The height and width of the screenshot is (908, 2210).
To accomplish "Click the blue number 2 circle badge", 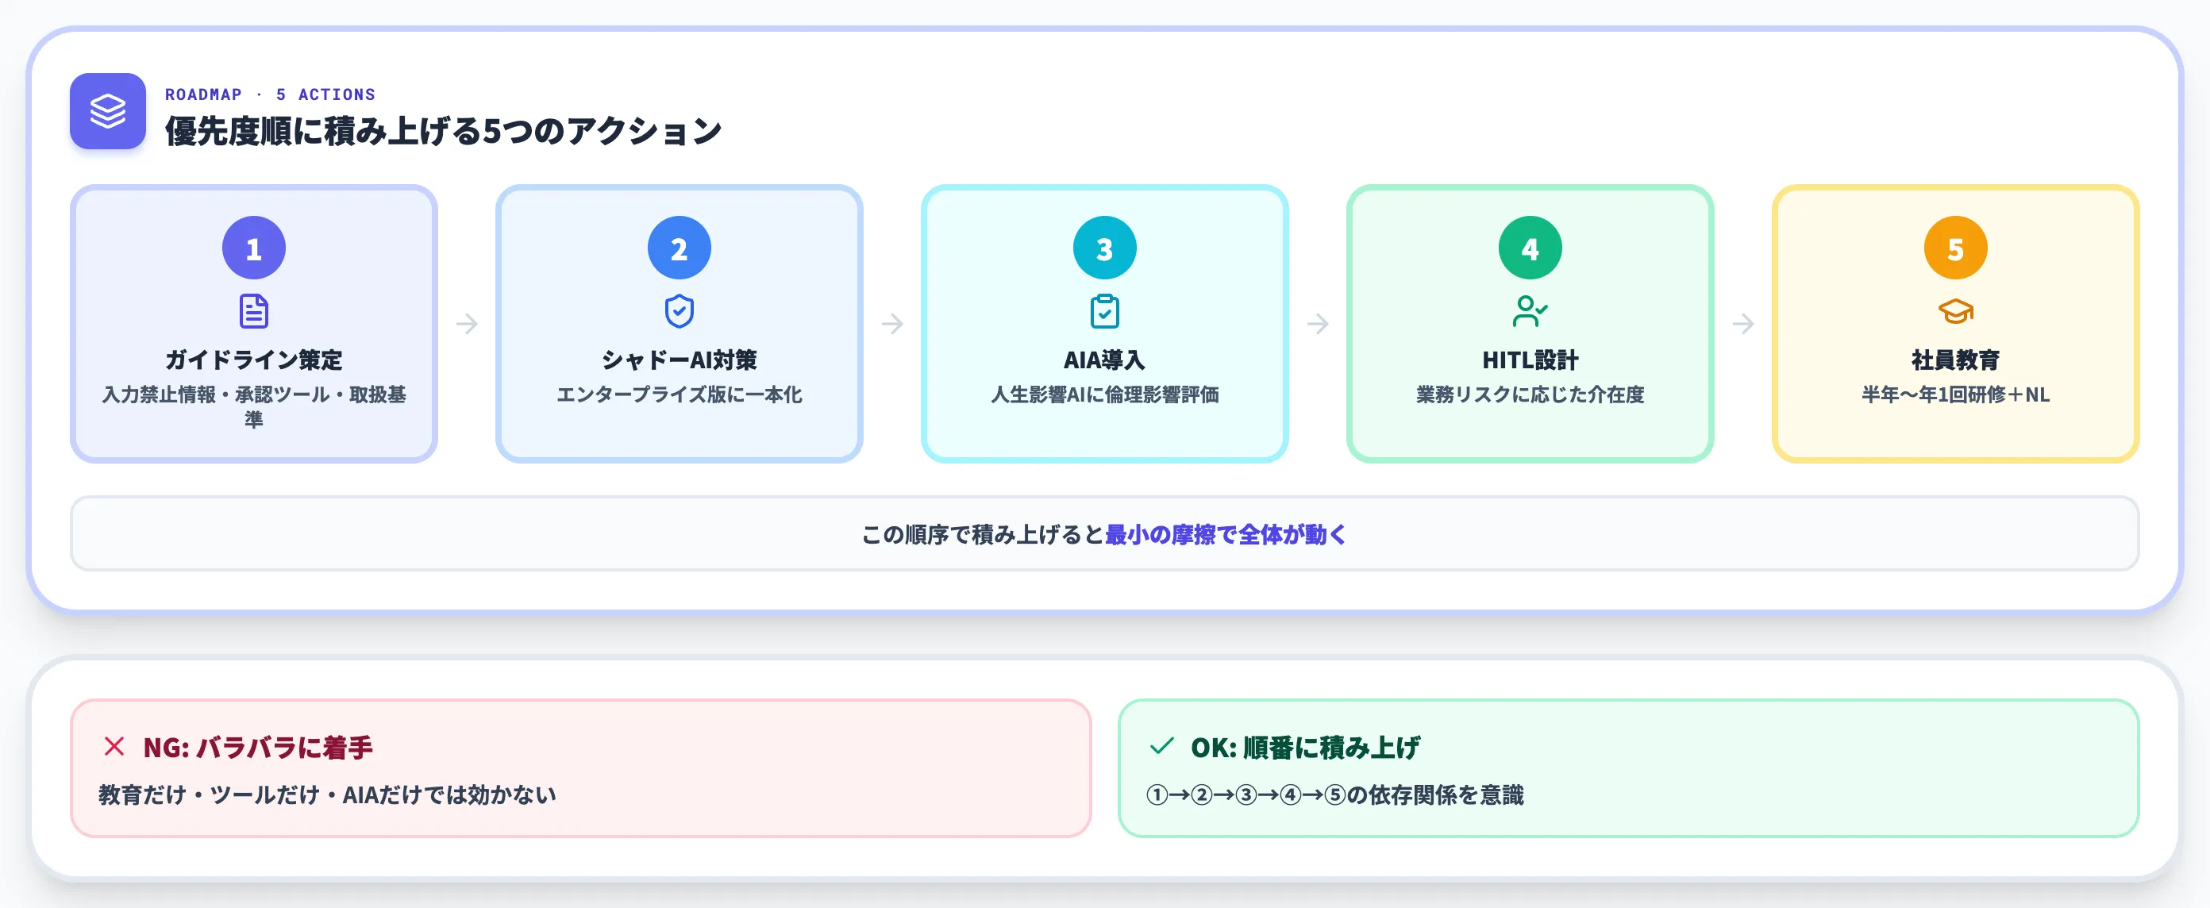I will point(680,248).
